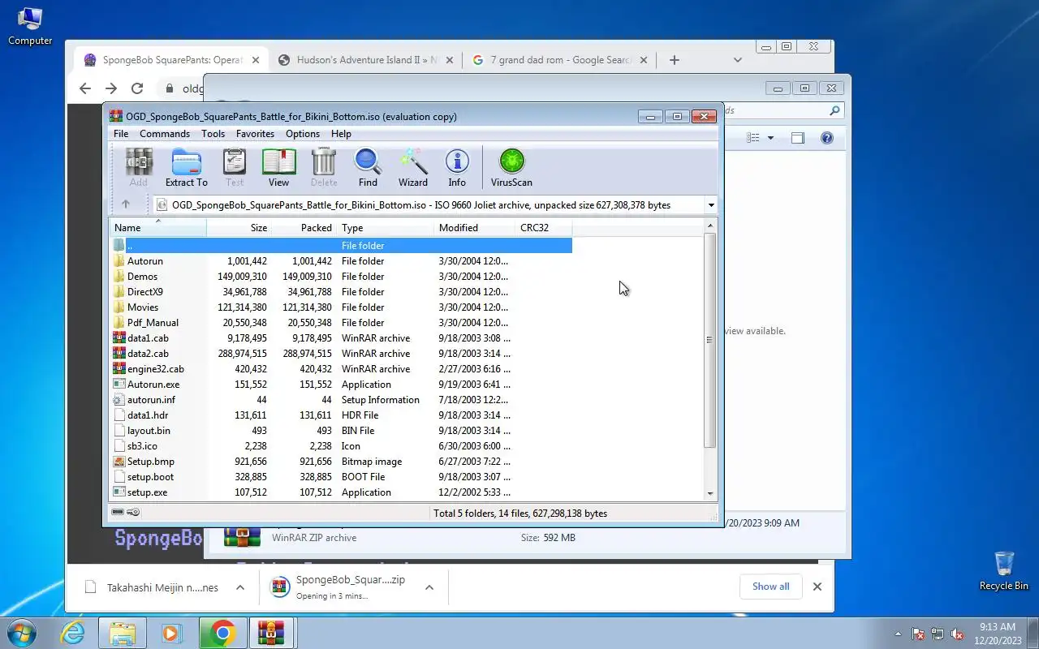The height and width of the screenshot is (649, 1039).
Task: Click the scroll down arrow in file list
Action: click(x=710, y=493)
